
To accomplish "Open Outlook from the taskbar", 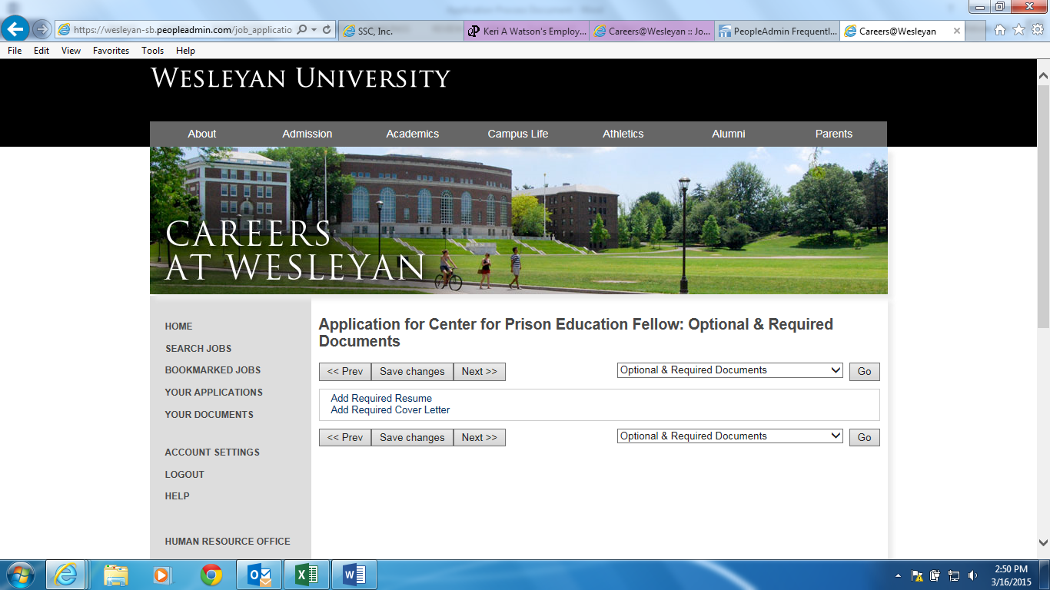I will coord(258,575).
